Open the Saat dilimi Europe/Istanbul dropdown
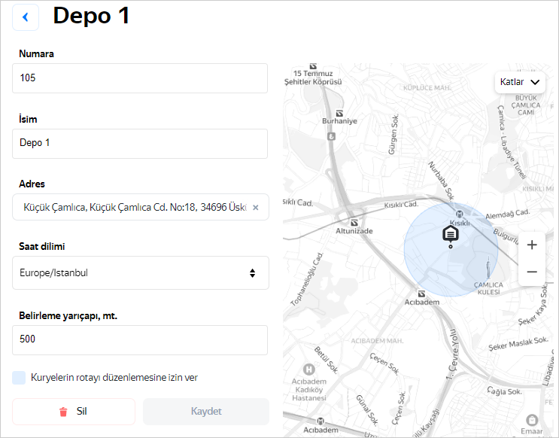 141,272
